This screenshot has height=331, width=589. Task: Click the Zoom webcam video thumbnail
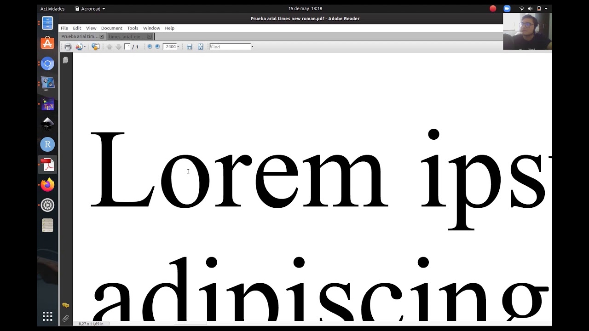pyautogui.click(x=527, y=31)
